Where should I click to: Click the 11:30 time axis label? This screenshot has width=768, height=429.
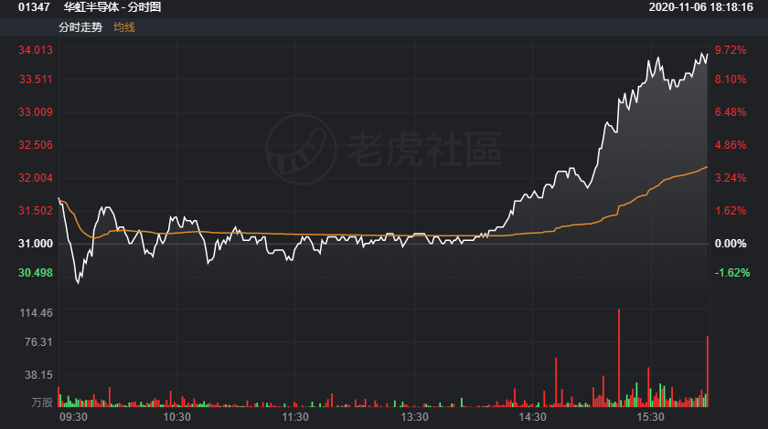[x=295, y=417]
